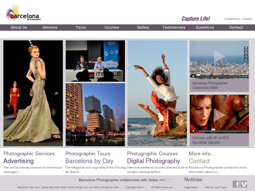Image resolution: width=255 pixels, height=191 pixels.
Task: Play the Corporative Video using small play button
Action: pos(193,76)
